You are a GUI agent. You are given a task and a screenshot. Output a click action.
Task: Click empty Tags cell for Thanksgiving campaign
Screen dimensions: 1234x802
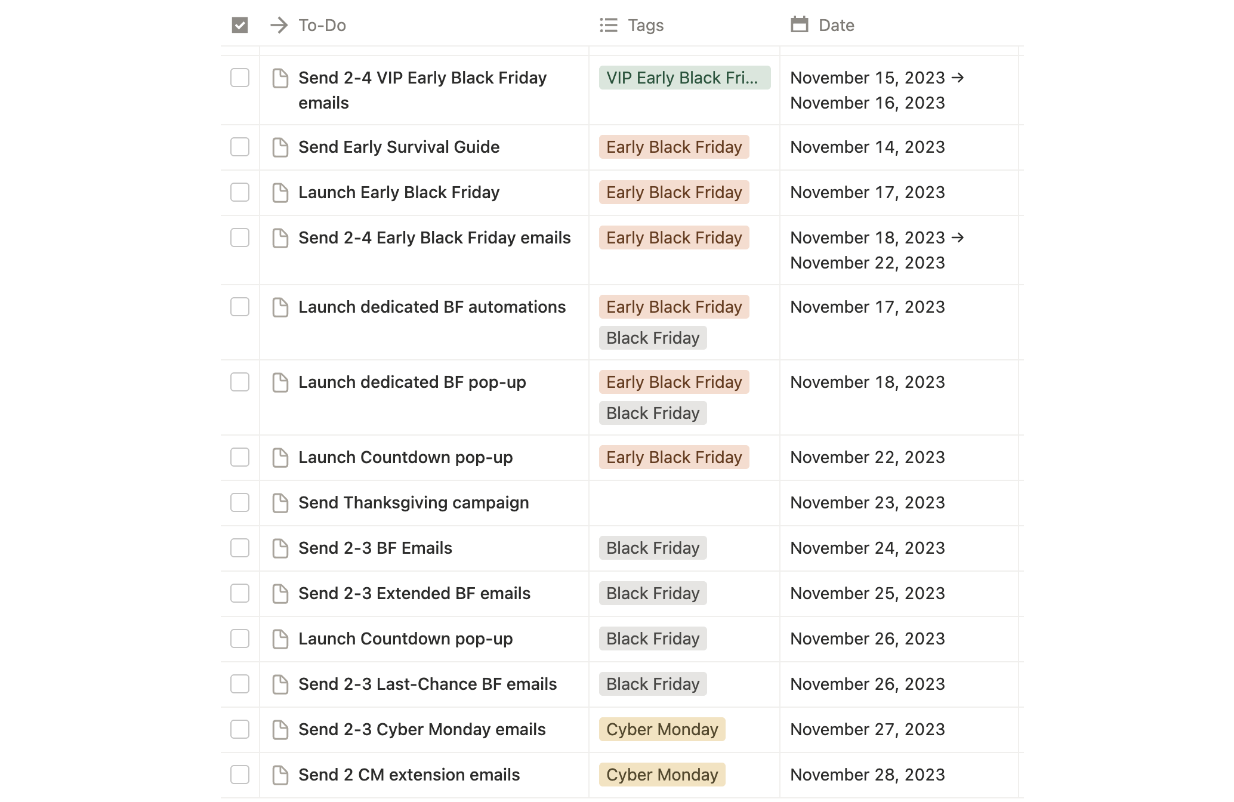pos(684,502)
